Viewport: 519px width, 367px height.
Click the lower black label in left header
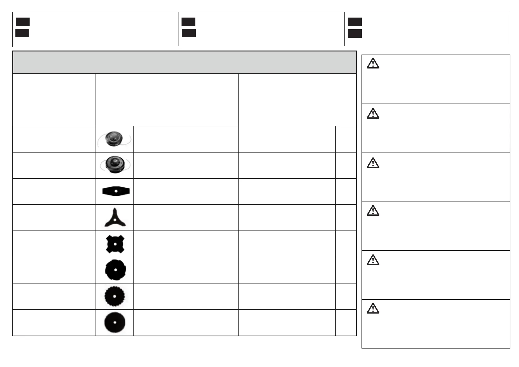[x=22, y=33]
